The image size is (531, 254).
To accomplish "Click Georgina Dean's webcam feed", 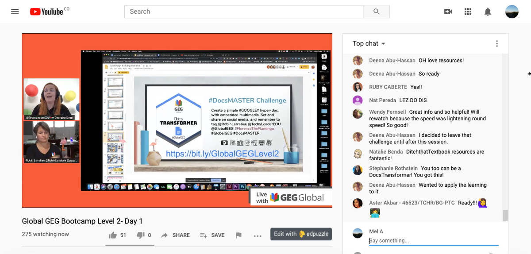I will click(x=51, y=99).
